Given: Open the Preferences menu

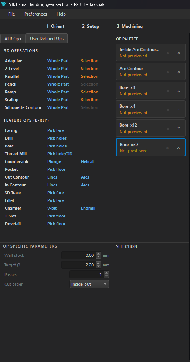Looking at the screenshot, I should (36, 14).
